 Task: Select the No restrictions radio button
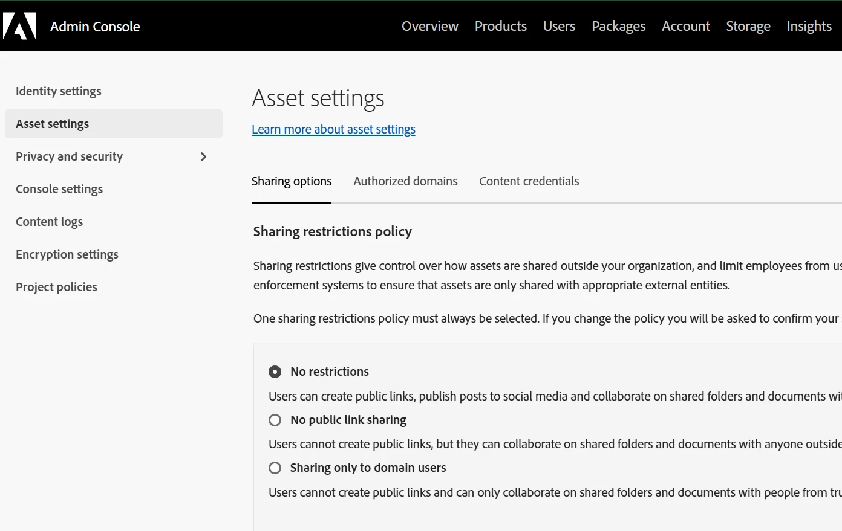(275, 372)
